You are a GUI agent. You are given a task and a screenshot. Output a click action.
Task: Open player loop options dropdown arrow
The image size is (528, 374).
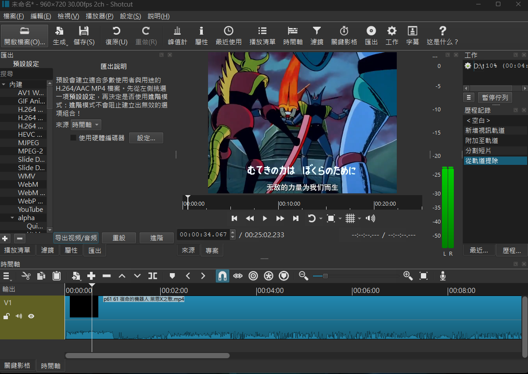[321, 218]
